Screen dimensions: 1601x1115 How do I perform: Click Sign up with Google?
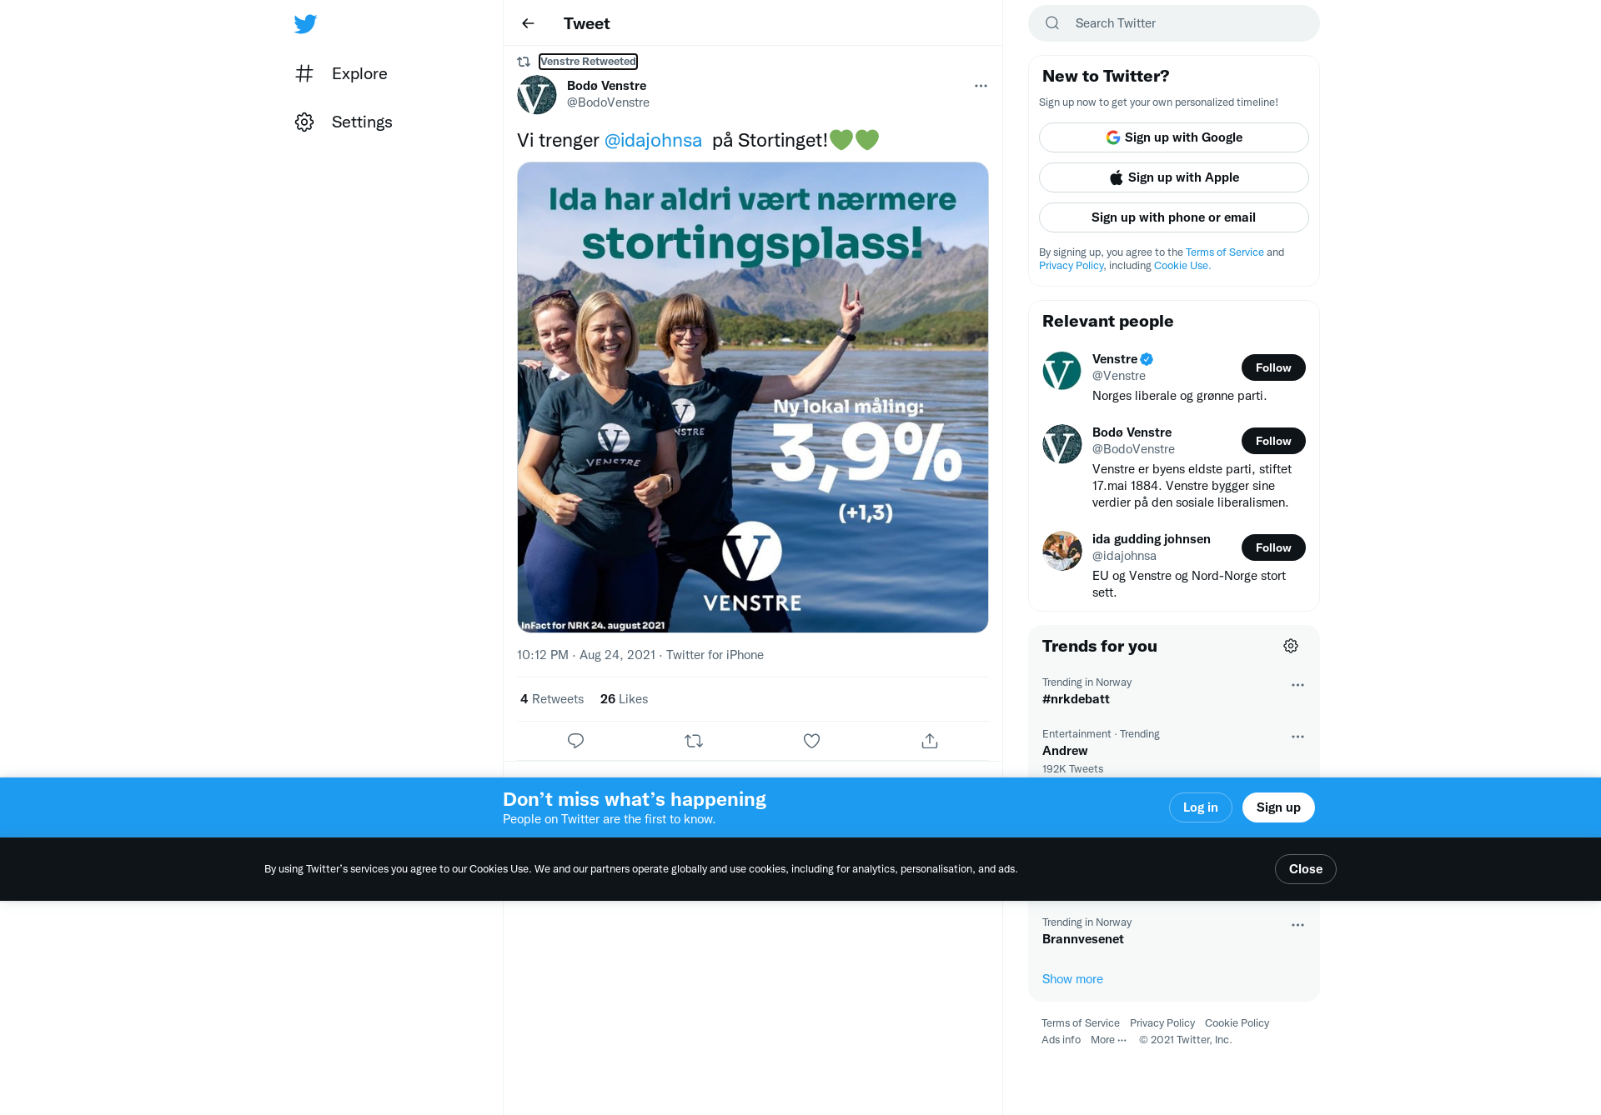[x=1174, y=137]
